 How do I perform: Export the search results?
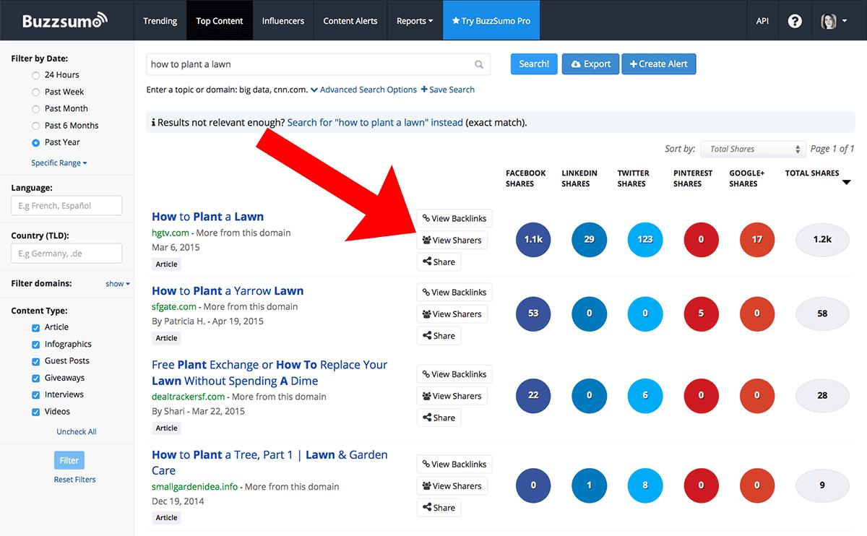[x=590, y=64]
